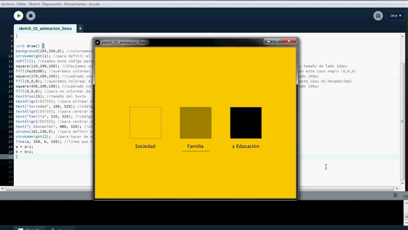Click the strokeWeight(2) code line

point(54,137)
